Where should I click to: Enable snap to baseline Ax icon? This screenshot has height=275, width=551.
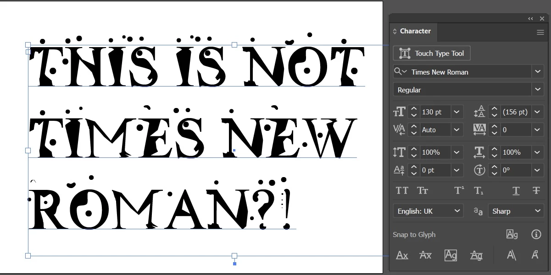coord(402,255)
